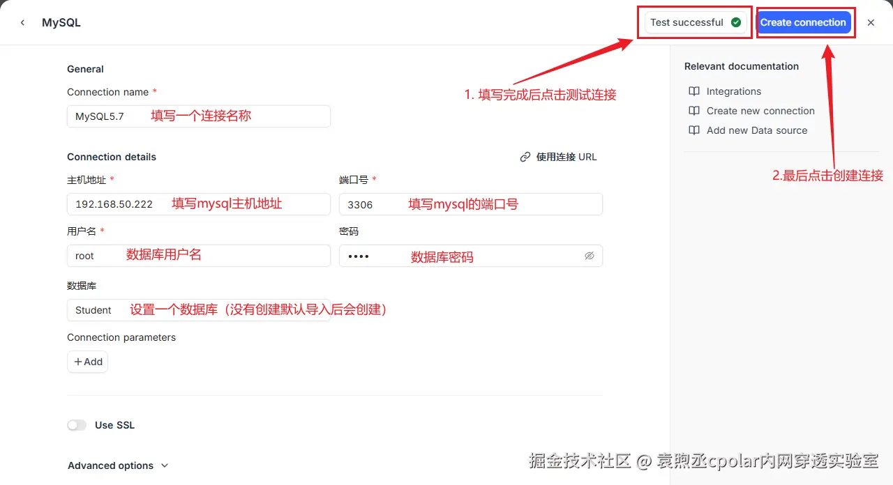This screenshot has width=893, height=485.
Task: Click the 数据库 field label
Action: pyautogui.click(x=82, y=286)
